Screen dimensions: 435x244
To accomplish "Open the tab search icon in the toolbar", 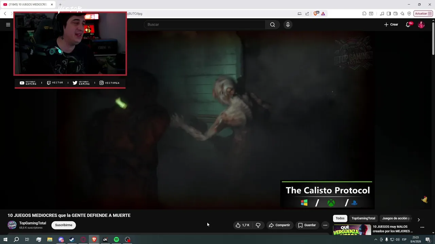I will (x=371, y=14).
